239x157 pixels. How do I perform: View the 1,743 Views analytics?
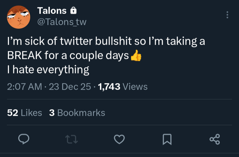pos(123,87)
